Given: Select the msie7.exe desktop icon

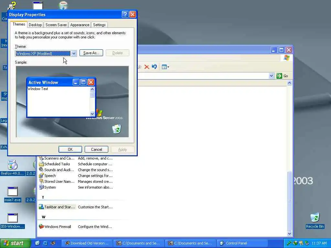Looking at the screenshot, I should 13,194.
